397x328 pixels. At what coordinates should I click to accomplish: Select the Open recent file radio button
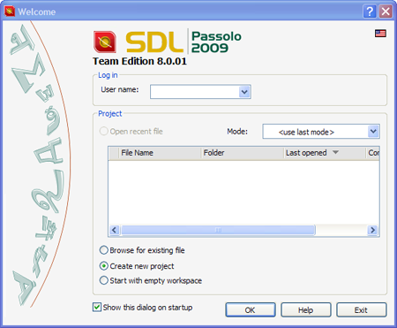pyautogui.click(x=103, y=131)
